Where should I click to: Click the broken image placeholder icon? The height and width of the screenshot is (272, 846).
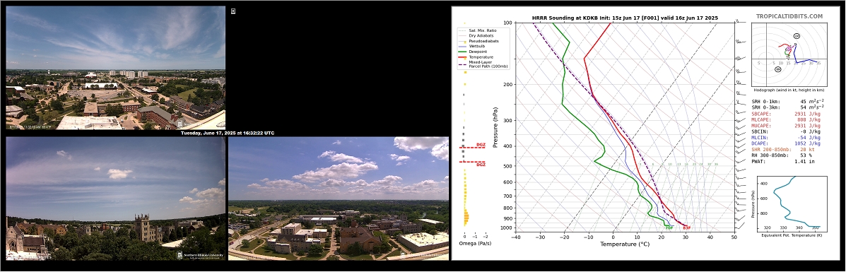(x=233, y=11)
